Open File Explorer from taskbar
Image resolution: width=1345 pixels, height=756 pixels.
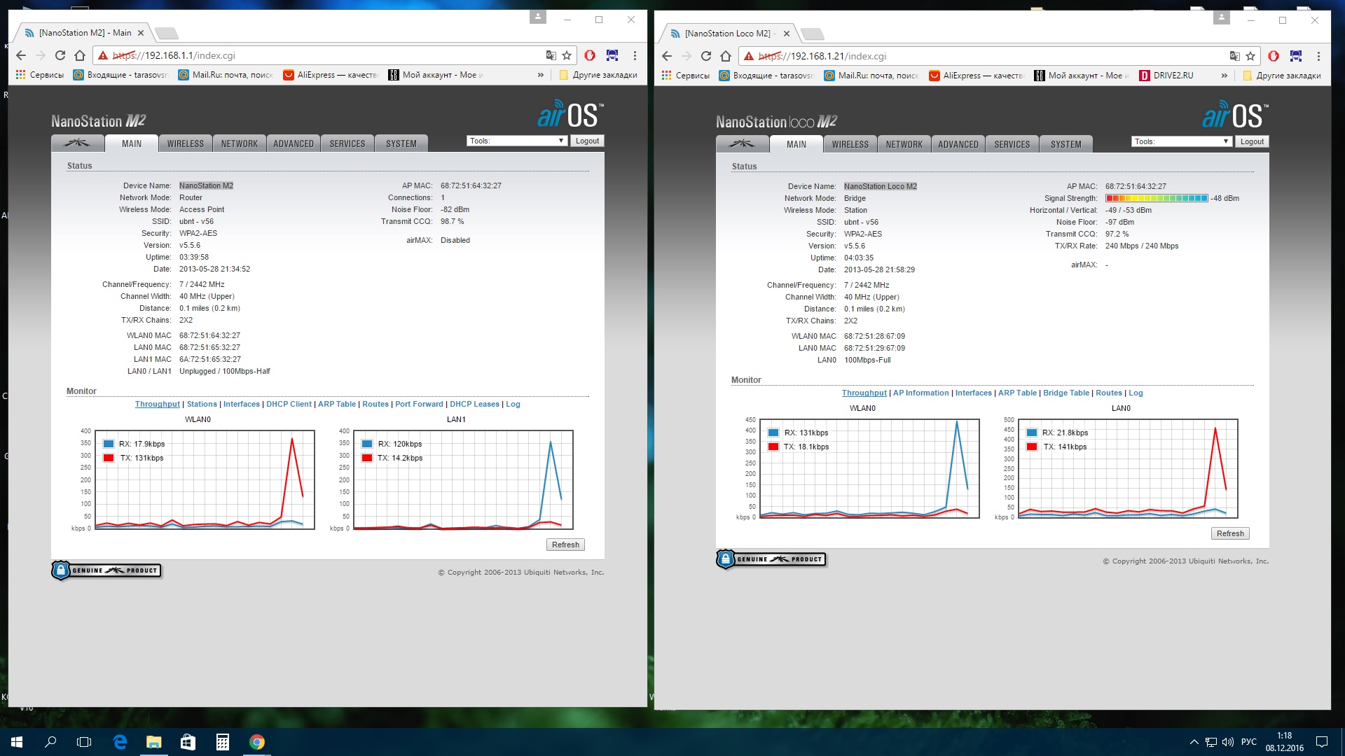153,742
